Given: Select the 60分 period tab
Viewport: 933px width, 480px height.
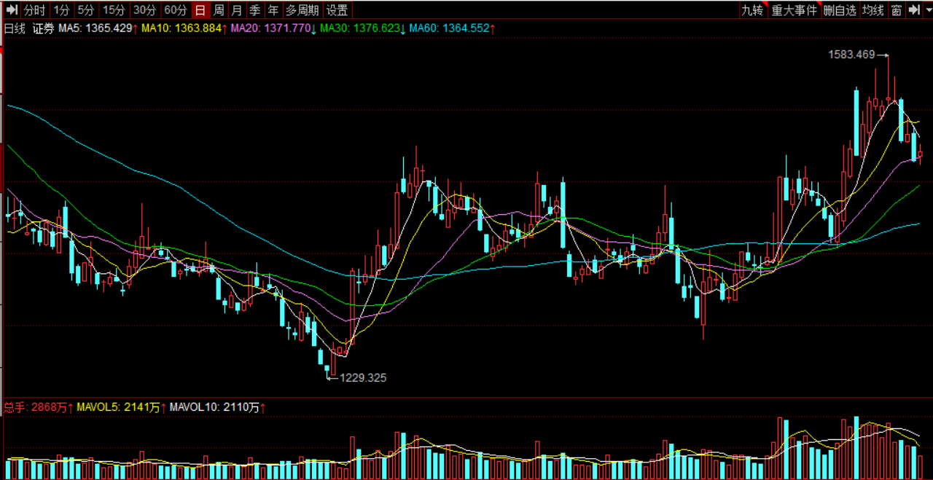Looking at the screenshot, I should [176, 10].
